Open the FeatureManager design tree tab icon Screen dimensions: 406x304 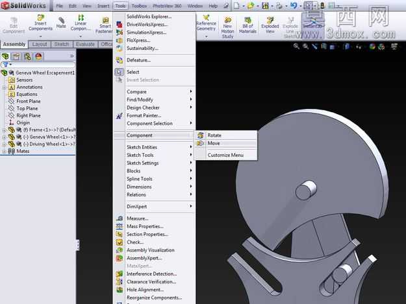5,56
